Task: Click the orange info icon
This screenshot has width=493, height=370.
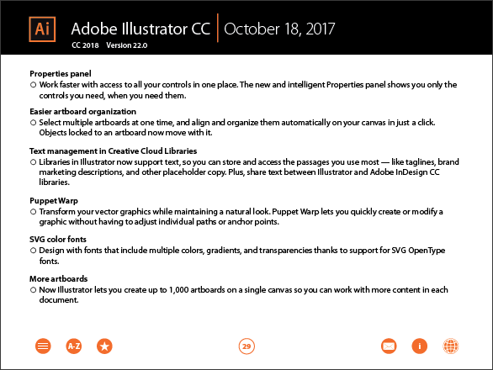Action: [x=420, y=346]
